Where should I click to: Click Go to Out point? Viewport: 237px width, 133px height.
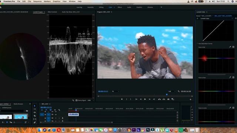pyautogui.click(x=154, y=99)
